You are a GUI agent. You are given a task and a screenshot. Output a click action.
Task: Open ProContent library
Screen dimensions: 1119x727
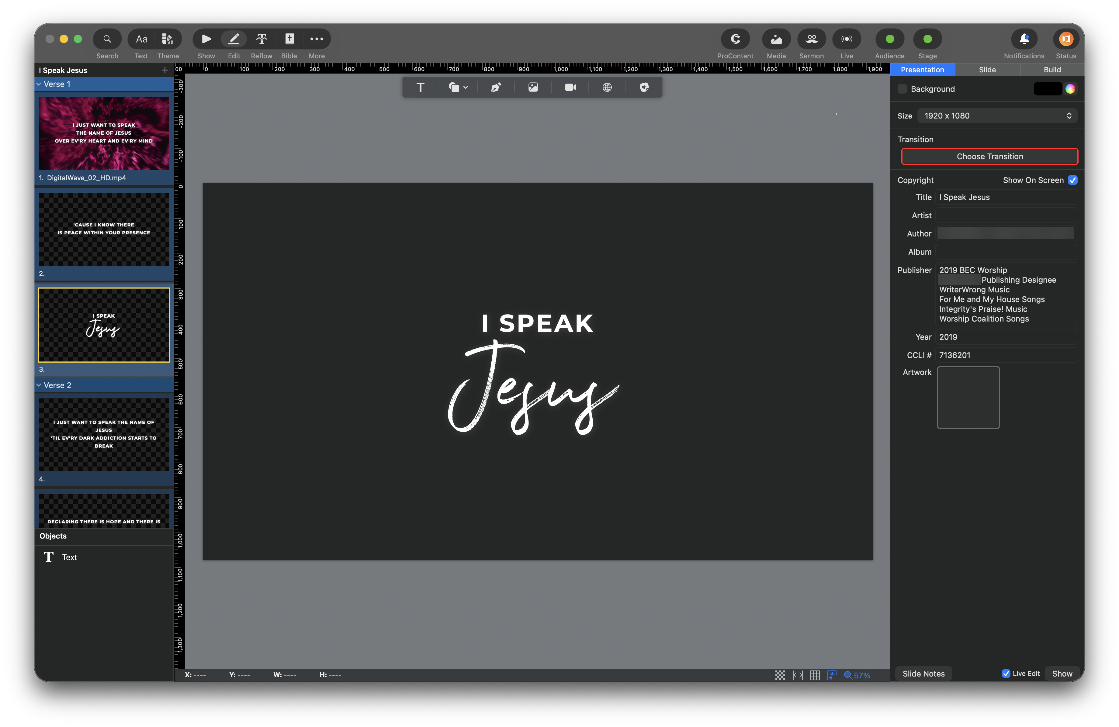735,39
